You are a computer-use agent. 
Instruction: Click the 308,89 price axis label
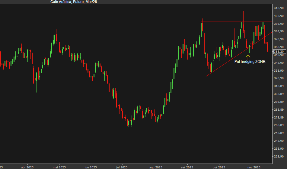(x=279, y=94)
